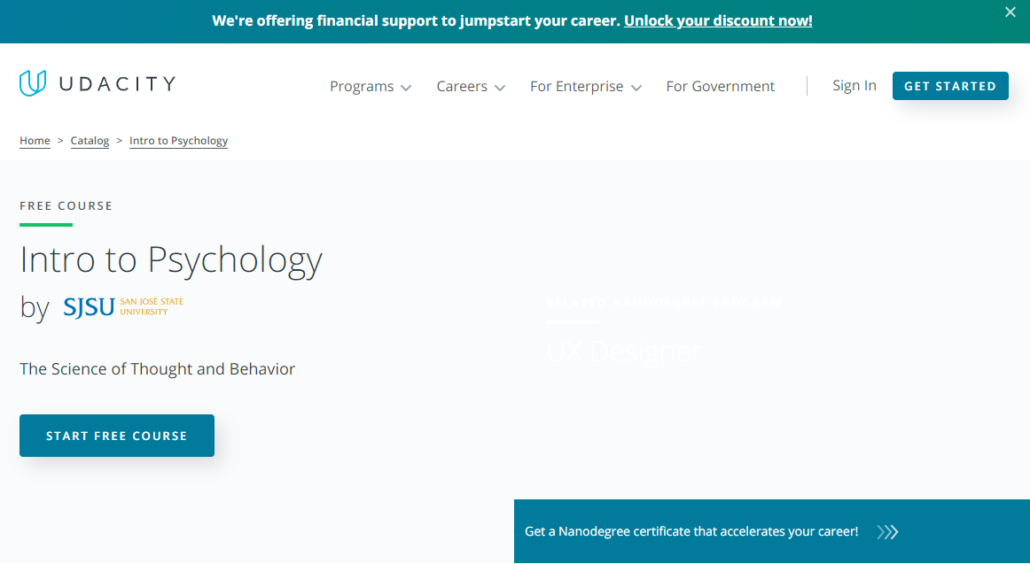Open the Catalog breadcrumb link
The image size is (1030, 564).
pyautogui.click(x=90, y=141)
